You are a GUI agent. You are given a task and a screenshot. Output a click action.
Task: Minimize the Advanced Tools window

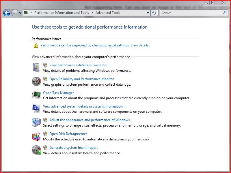tap(206, 3)
